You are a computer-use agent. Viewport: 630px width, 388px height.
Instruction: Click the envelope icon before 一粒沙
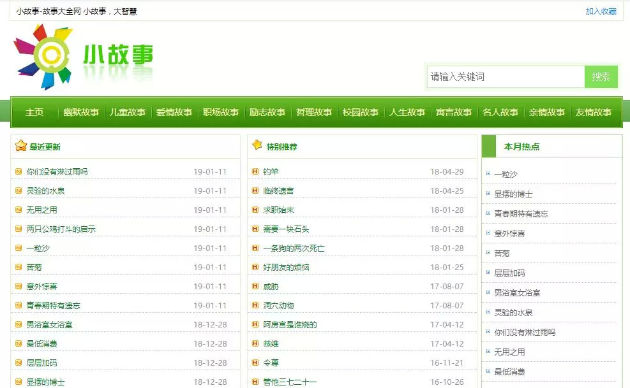click(x=19, y=248)
